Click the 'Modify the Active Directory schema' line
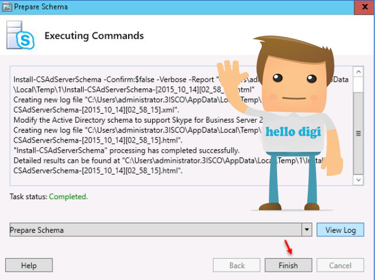This screenshot has width=375, height=280. point(138,120)
